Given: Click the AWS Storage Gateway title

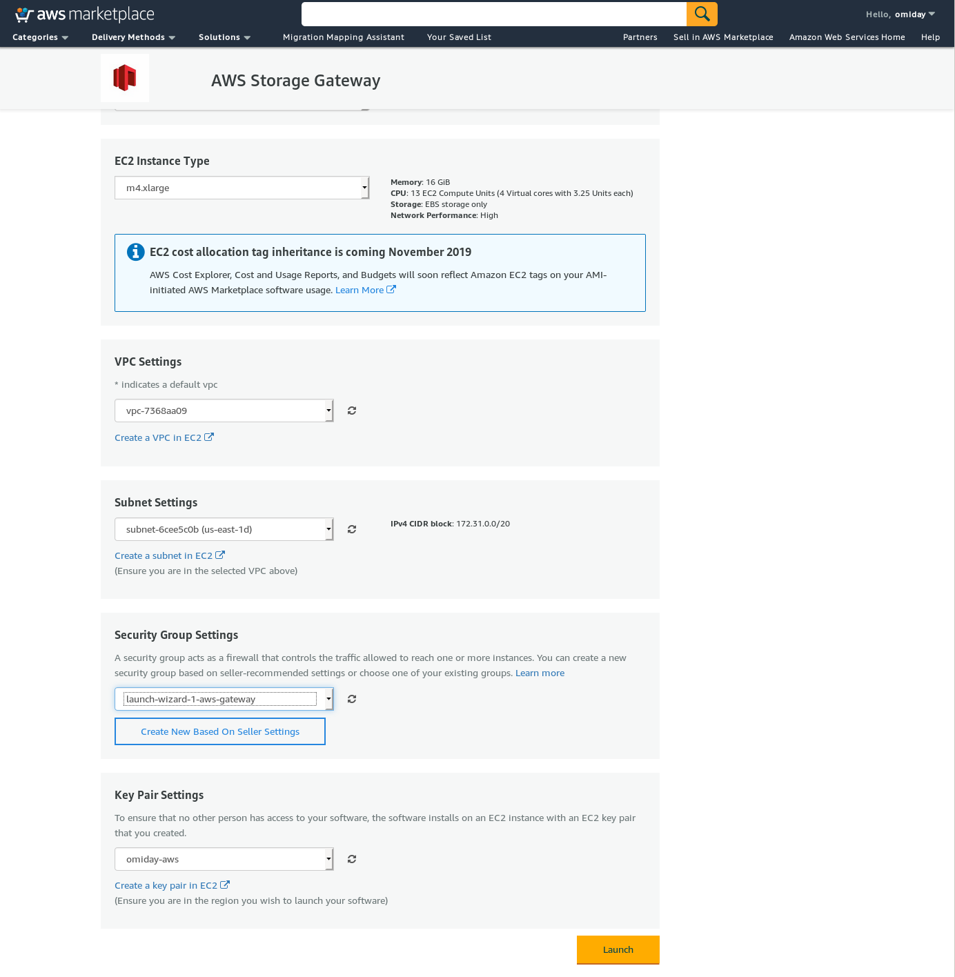Looking at the screenshot, I should (296, 81).
